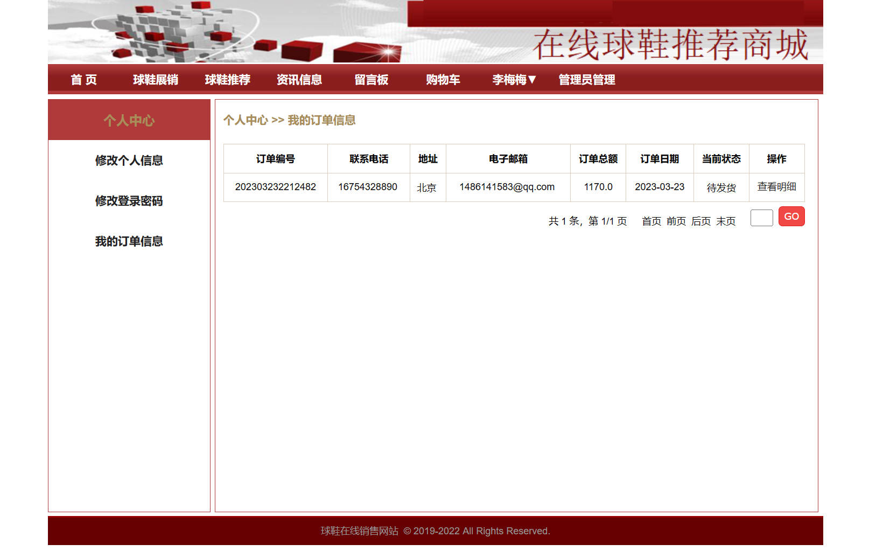The width and height of the screenshot is (890, 558).
Task: Click the order number 202303232212482 cell
Action: [275, 187]
